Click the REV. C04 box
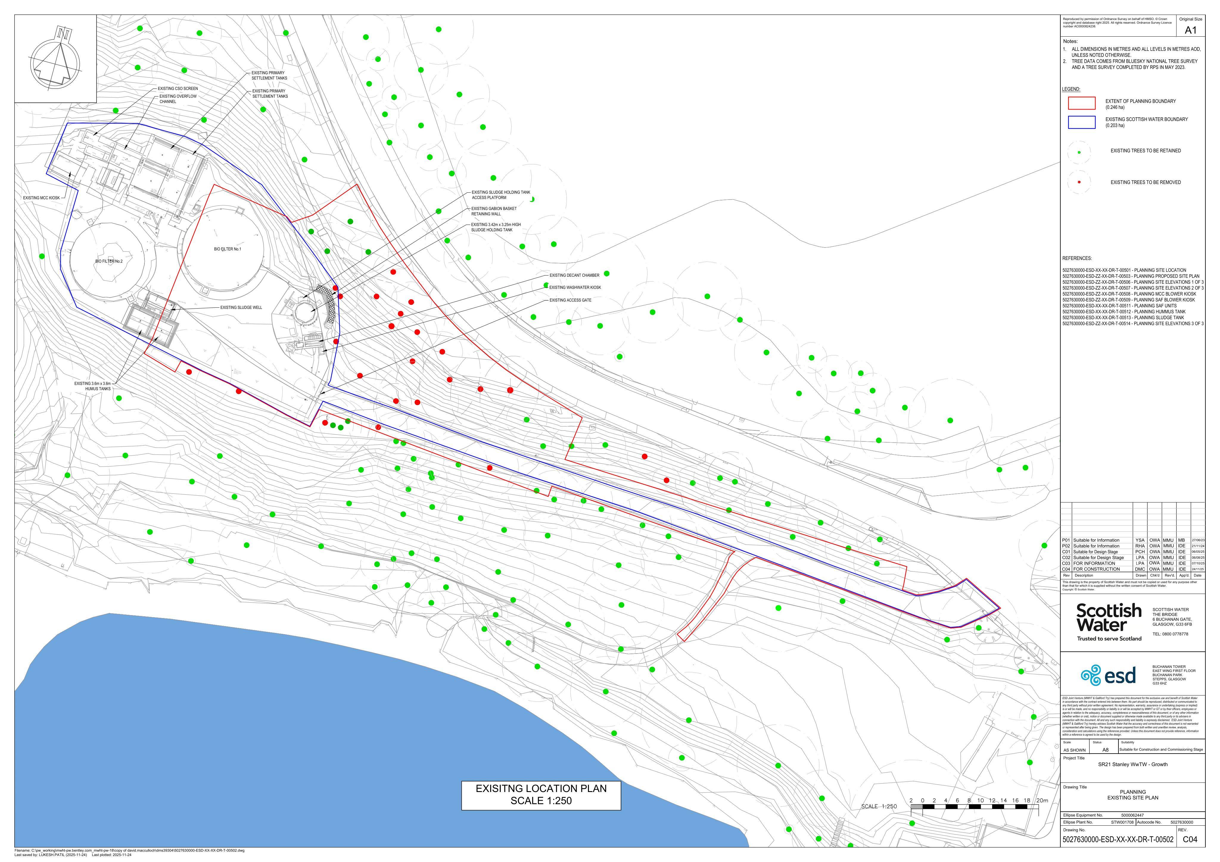This screenshot has height=862, width=1220. pyautogui.click(x=1191, y=836)
